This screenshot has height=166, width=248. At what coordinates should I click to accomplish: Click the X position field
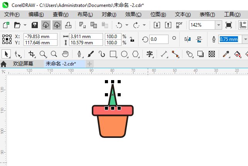[x=40, y=37]
